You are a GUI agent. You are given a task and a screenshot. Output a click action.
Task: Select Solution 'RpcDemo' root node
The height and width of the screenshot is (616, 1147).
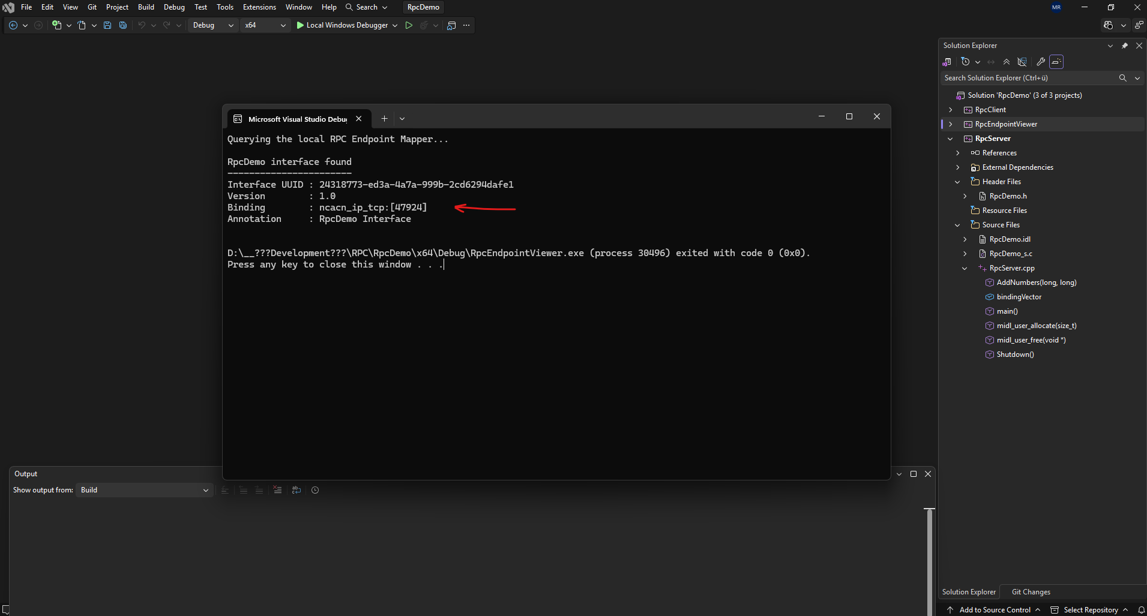click(x=1025, y=95)
